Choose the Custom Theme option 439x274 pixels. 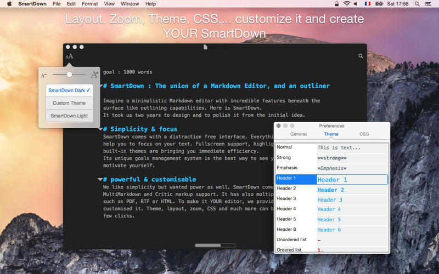(x=69, y=103)
